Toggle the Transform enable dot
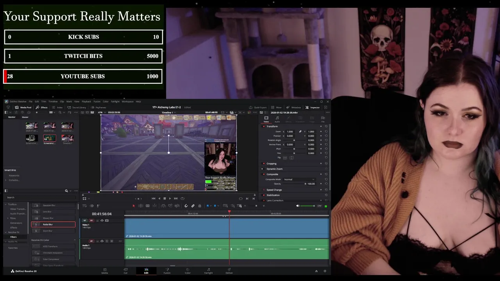The image size is (500, 281). coord(264,126)
